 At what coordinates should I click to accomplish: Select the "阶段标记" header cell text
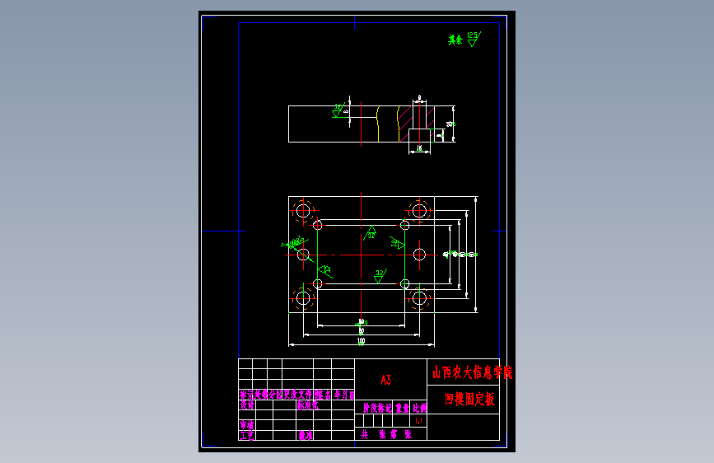pyautogui.click(x=377, y=408)
